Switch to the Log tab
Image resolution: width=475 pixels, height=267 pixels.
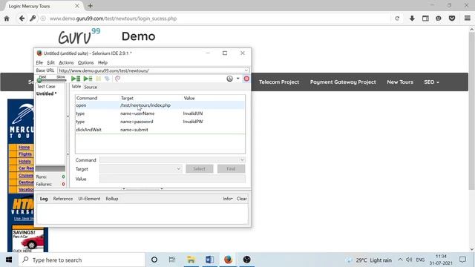(x=44, y=199)
